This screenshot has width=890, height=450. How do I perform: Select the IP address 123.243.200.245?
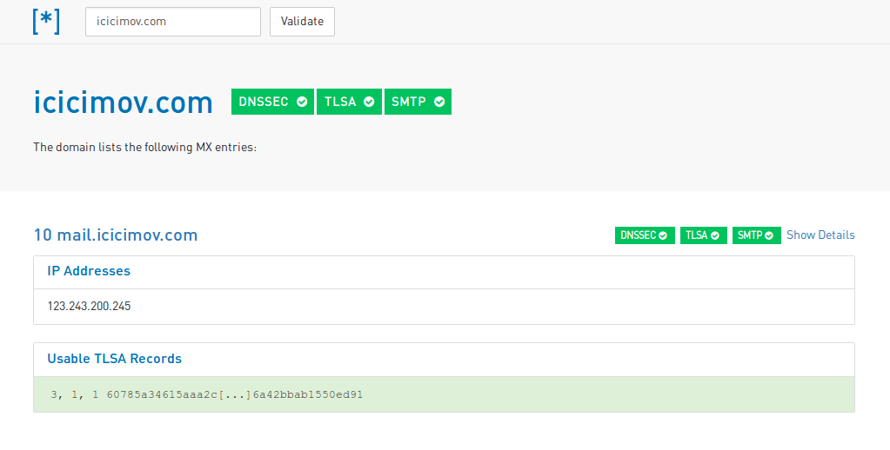click(x=89, y=306)
